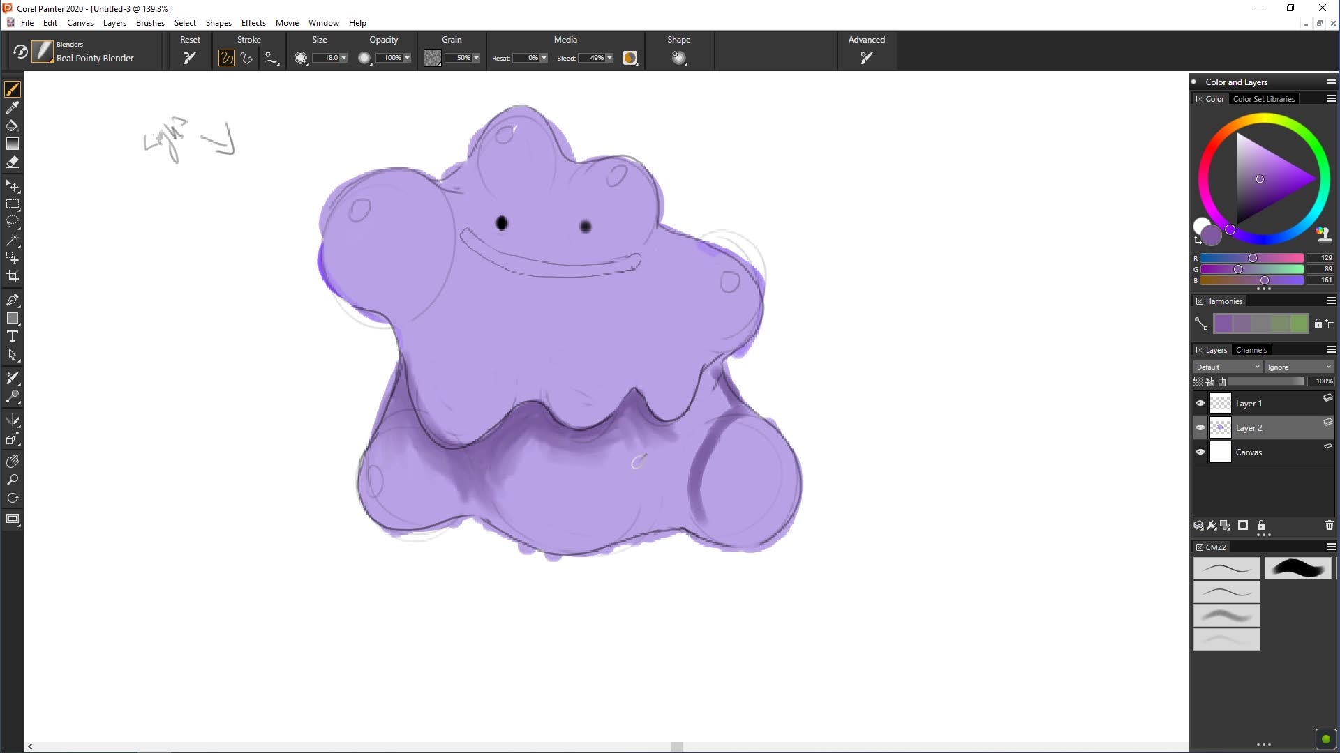Click the Reset brush button
This screenshot has width=1340, height=753.
pyautogui.click(x=189, y=58)
